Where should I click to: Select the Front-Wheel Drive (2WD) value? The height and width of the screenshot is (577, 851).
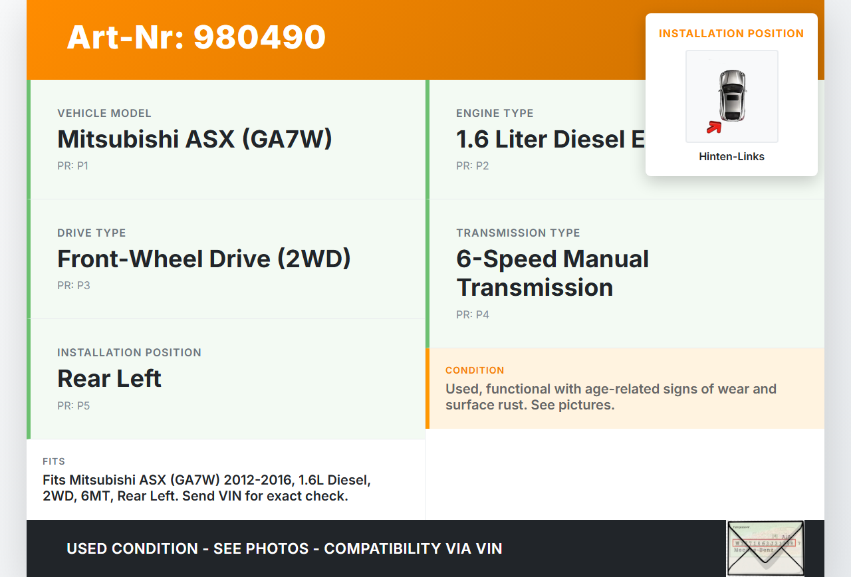[x=203, y=259]
